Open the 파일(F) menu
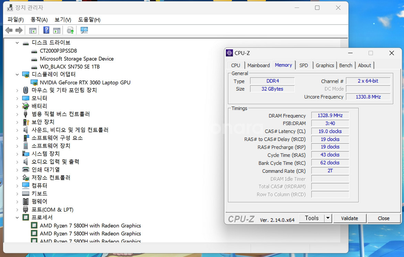Viewport: 404px width, 257px height. coord(15,20)
